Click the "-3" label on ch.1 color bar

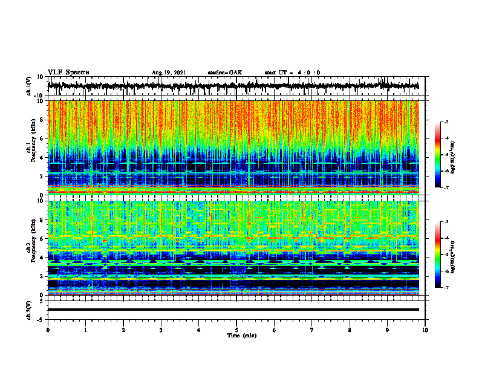pyautogui.click(x=446, y=122)
